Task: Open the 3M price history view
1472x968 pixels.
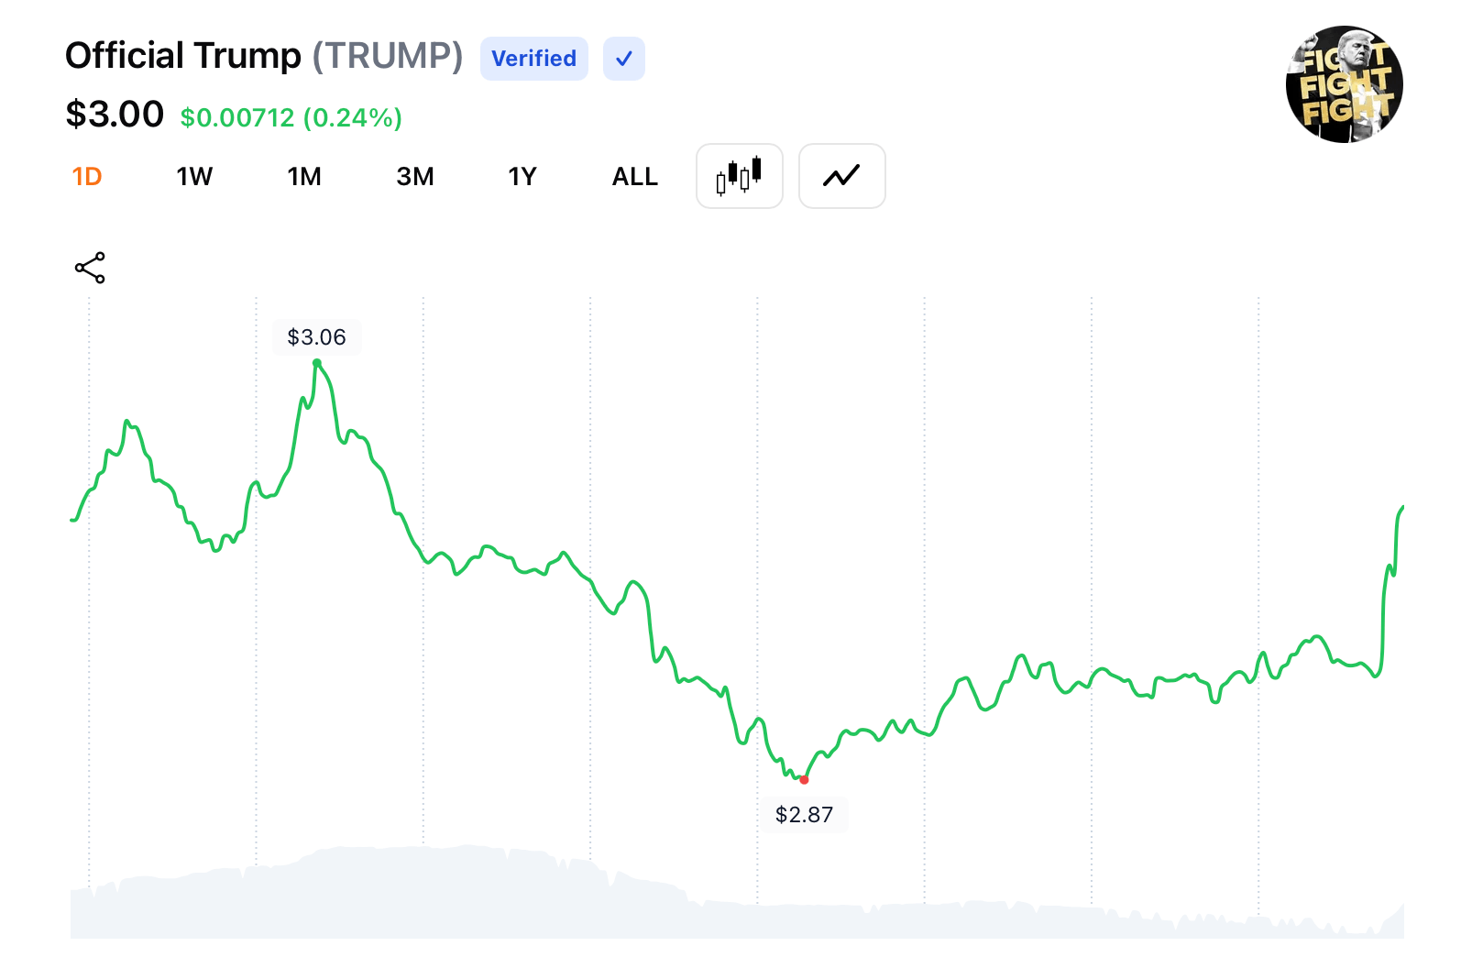Action: click(x=414, y=176)
